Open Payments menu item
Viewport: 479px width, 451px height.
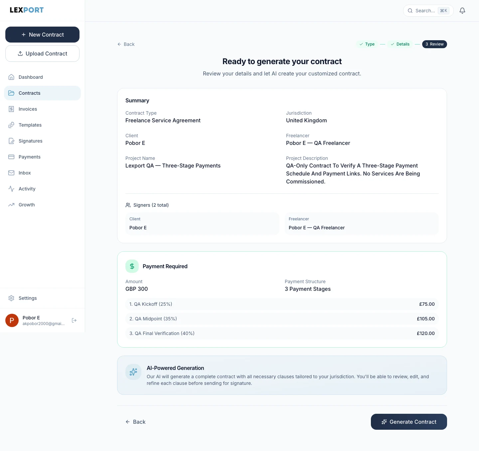pos(42,157)
